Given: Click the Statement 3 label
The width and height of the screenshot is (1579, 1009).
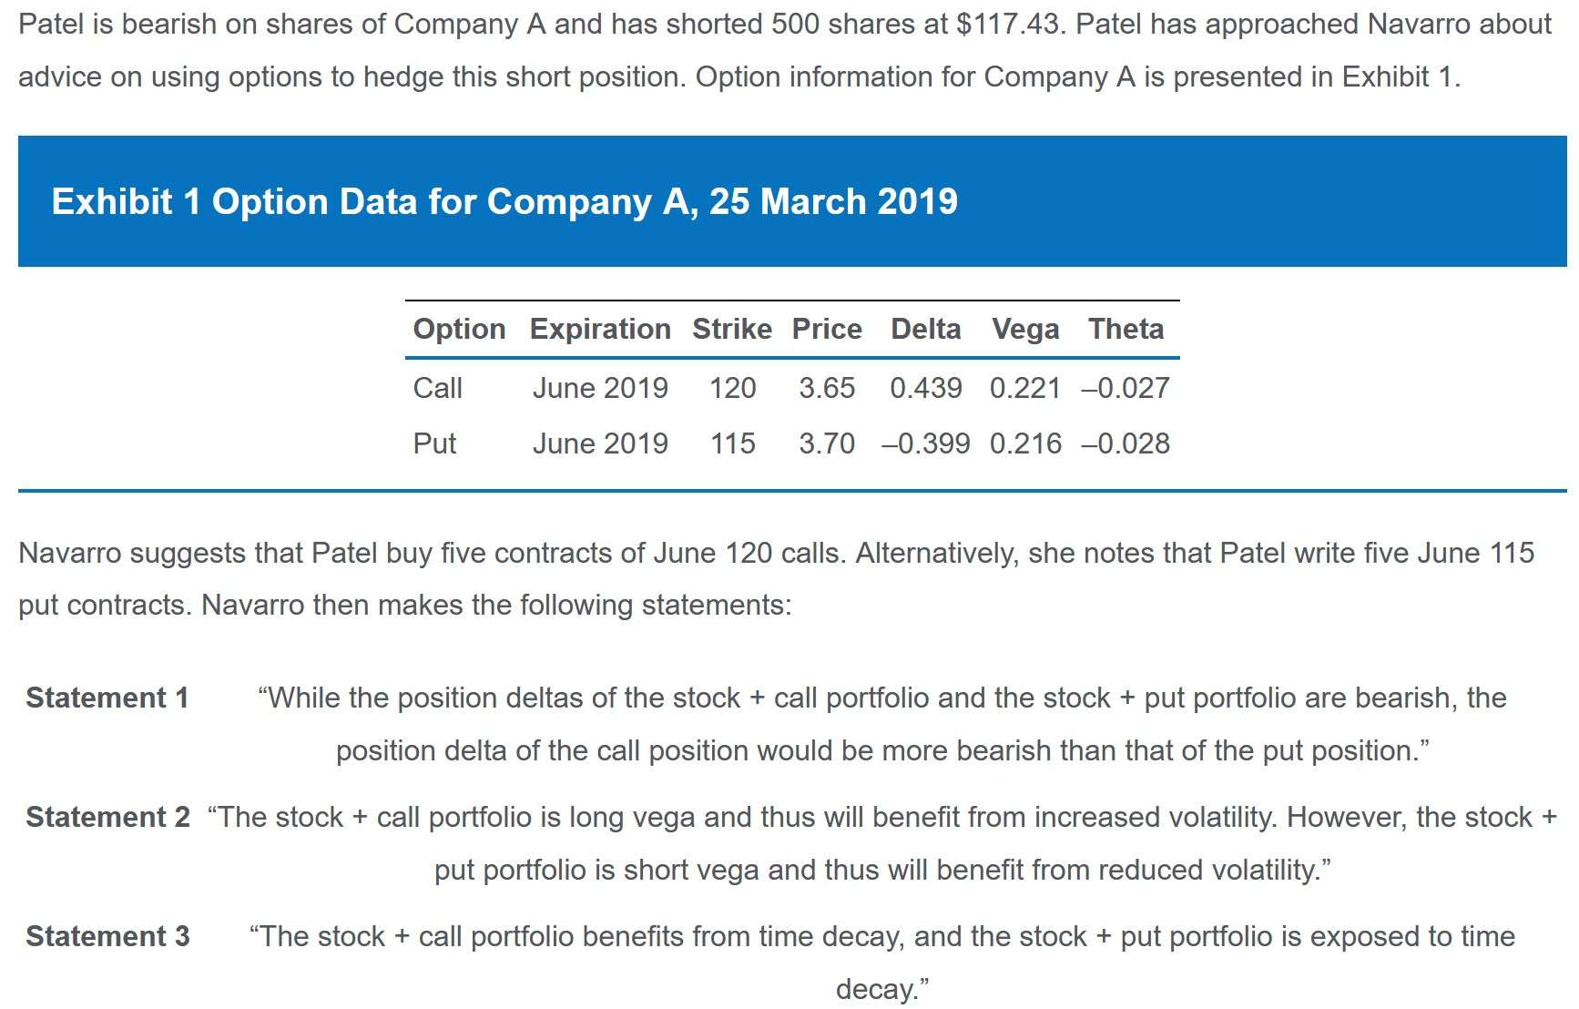Looking at the screenshot, I should [x=107, y=936].
